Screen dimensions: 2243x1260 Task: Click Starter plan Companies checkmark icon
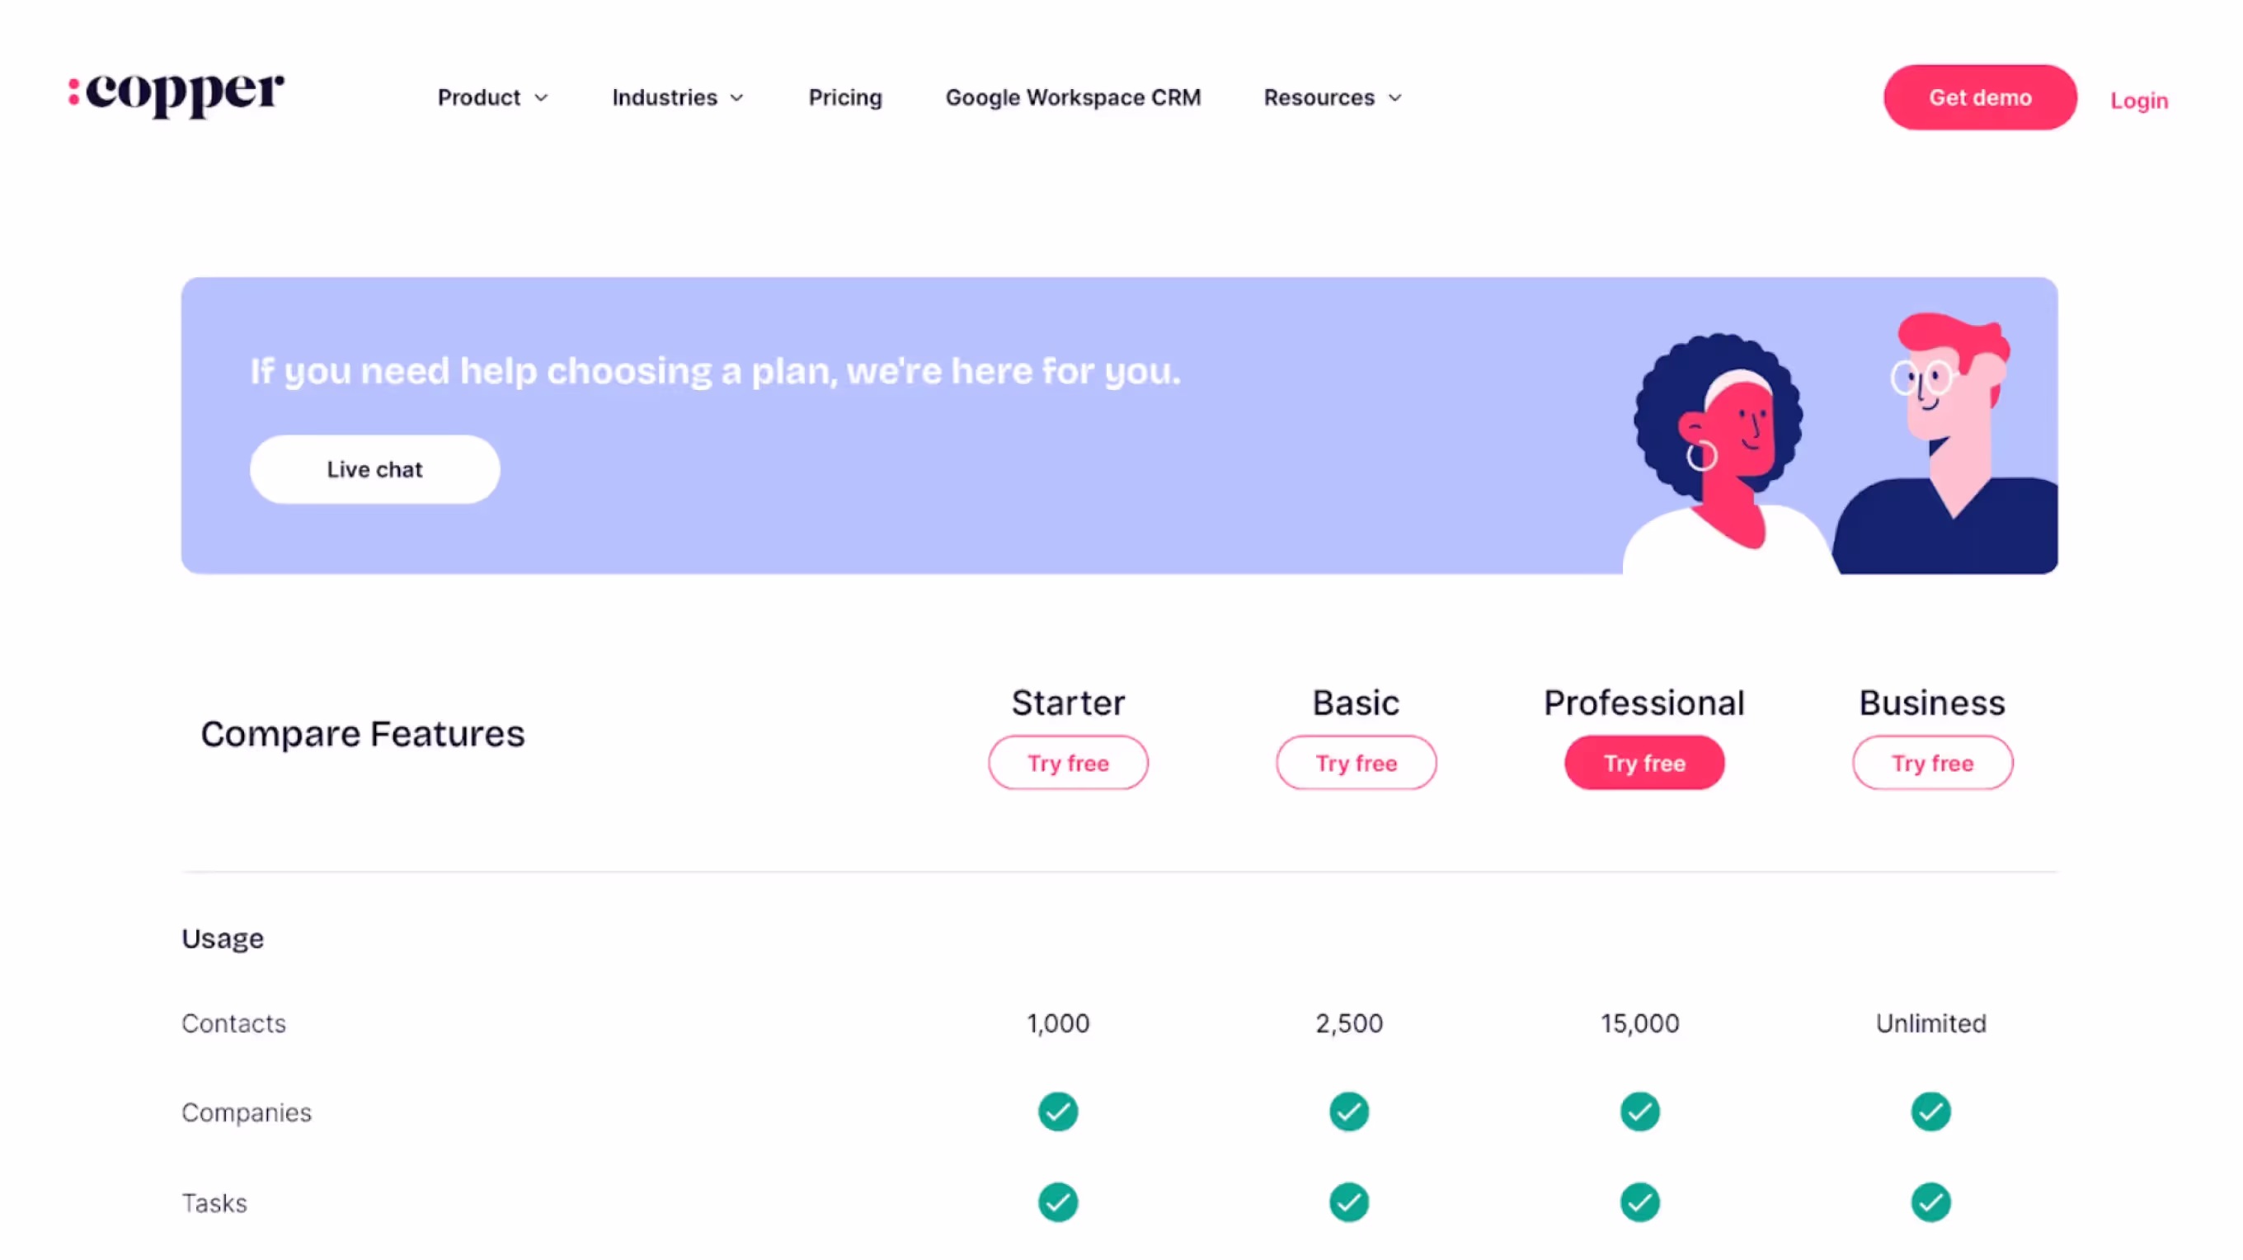point(1058,1112)
